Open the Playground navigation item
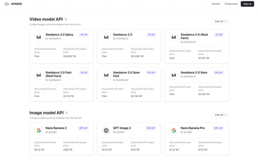 (231, 4)
